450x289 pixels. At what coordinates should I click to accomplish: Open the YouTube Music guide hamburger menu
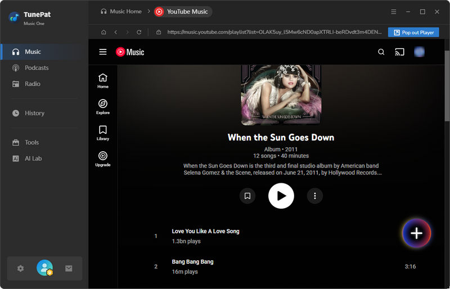pos(103,52)
